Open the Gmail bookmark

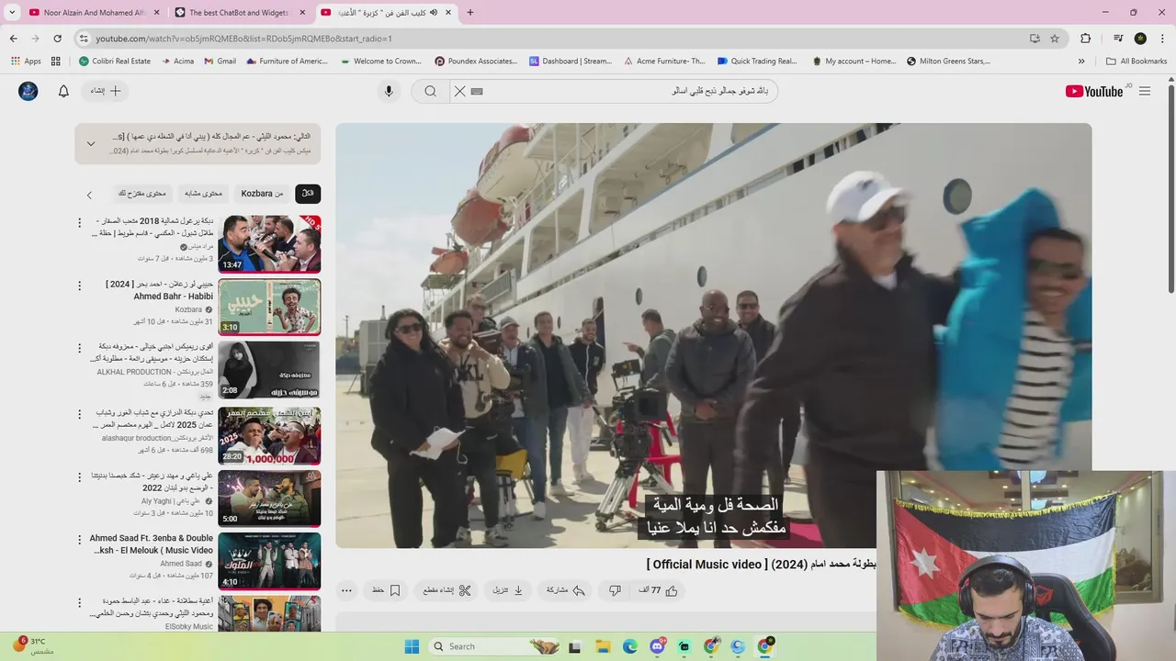220,62
